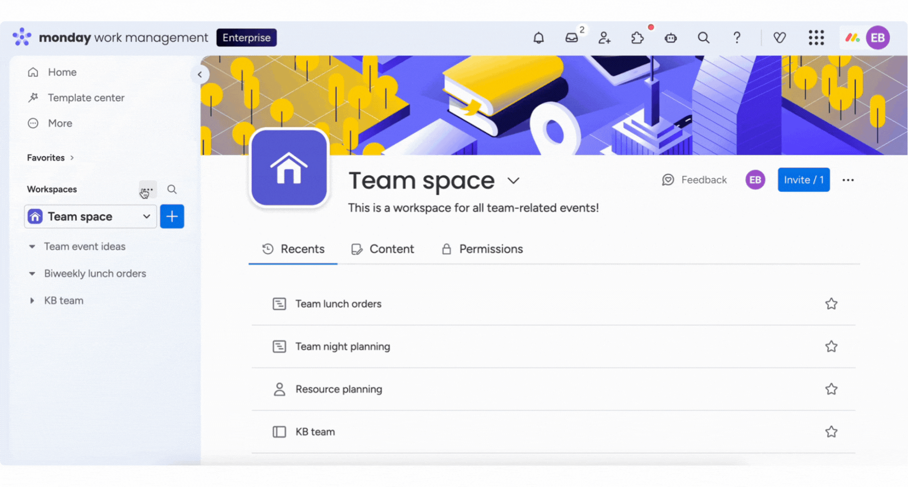The width and height of the screenshot is (908, 487).
Task: Click the Feedback button
Action: pyautogui.click(x=694, y=180)
